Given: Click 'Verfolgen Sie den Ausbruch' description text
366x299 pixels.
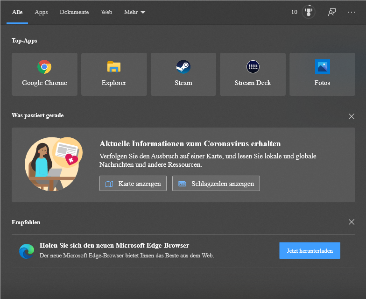Looking at the screenshot, I should pyautogui.click(x=208, y=160).
